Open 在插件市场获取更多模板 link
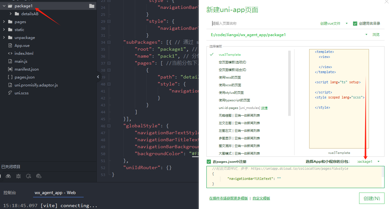 pos(228,199)
